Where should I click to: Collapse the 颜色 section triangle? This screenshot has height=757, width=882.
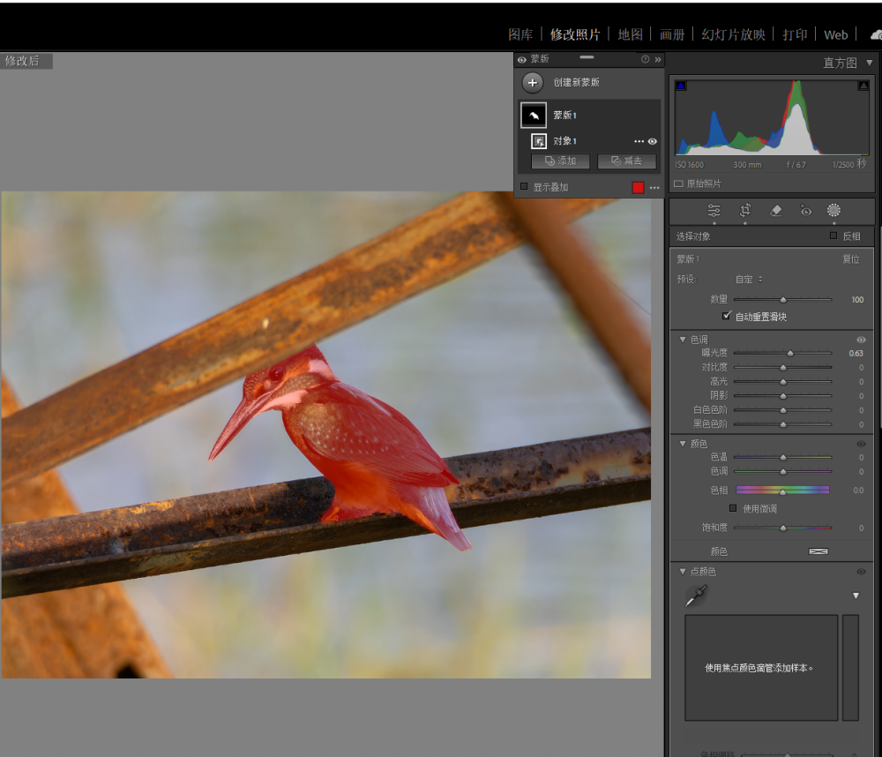click(683, 444)
